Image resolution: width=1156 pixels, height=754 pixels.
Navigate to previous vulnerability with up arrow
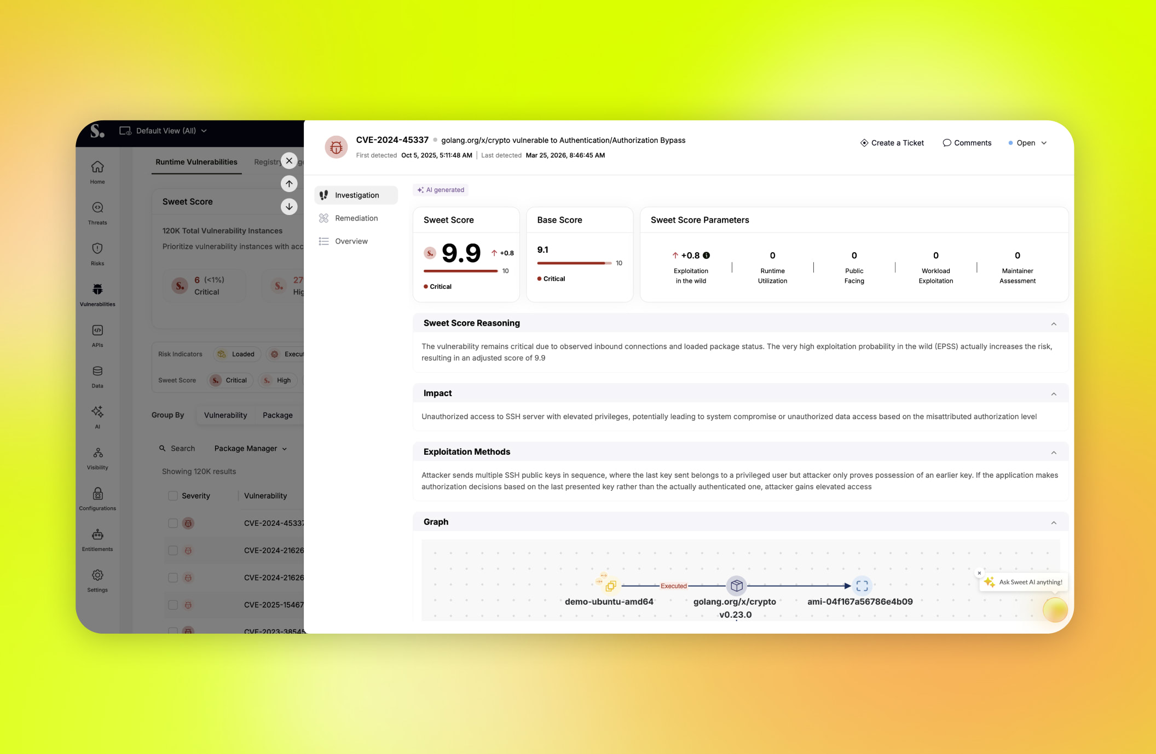(x=289, y=184)
